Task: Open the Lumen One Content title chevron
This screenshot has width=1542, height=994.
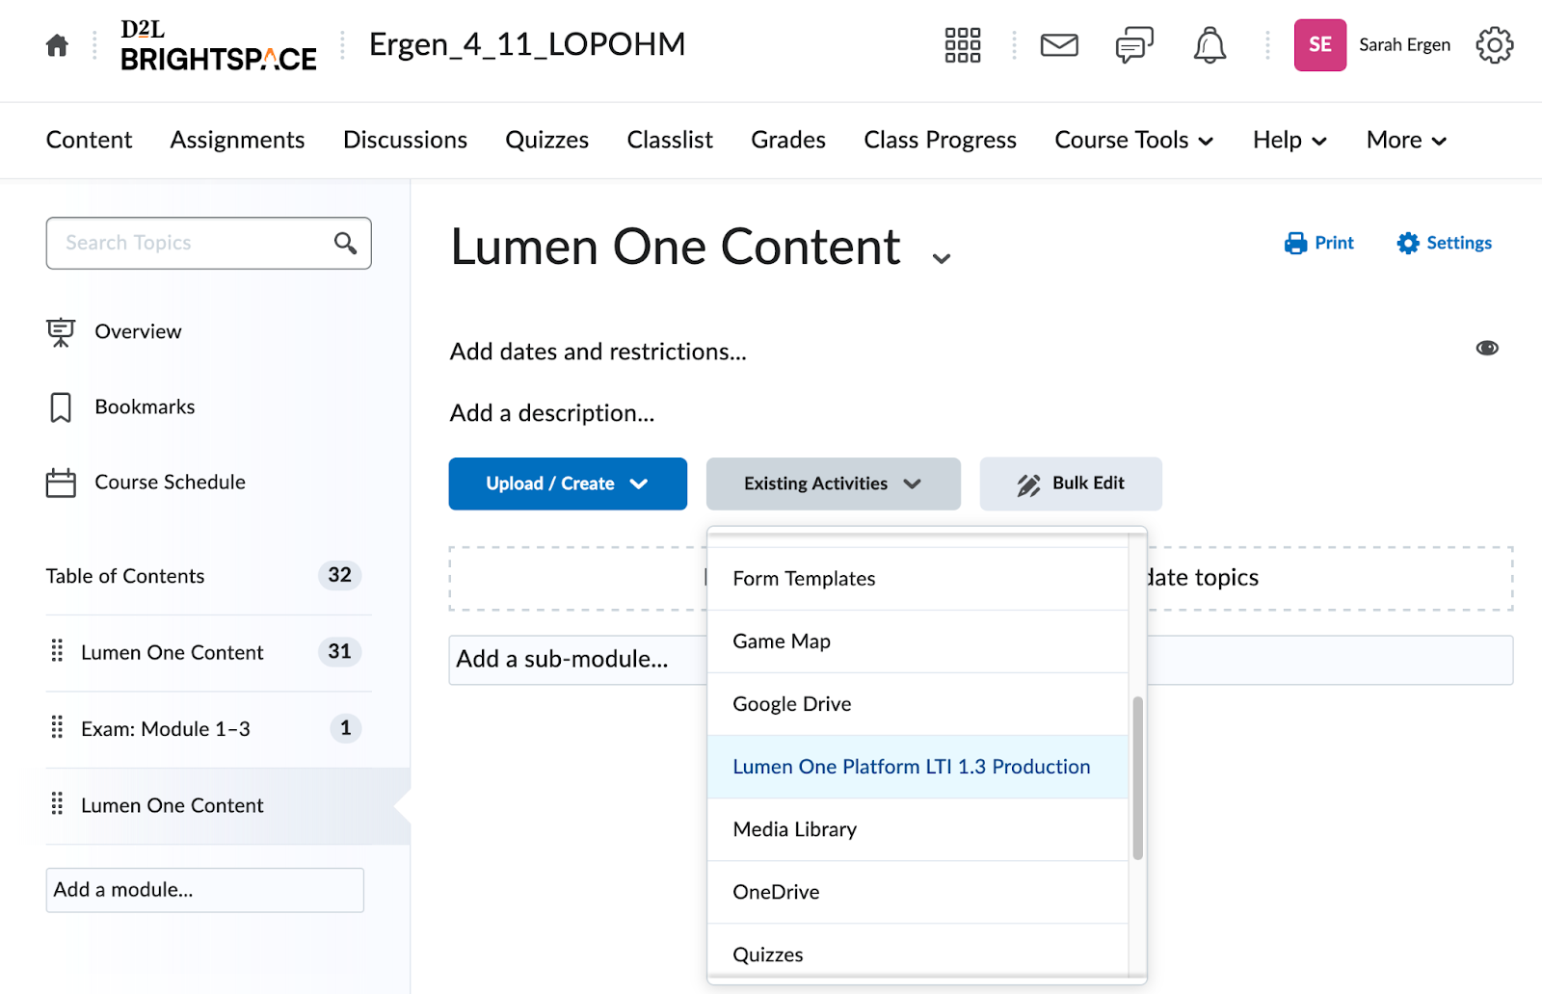Action: (x=940, y=257)
